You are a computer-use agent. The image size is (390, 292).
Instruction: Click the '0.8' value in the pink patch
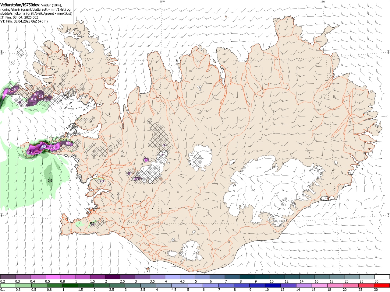[x=5, y=95]
